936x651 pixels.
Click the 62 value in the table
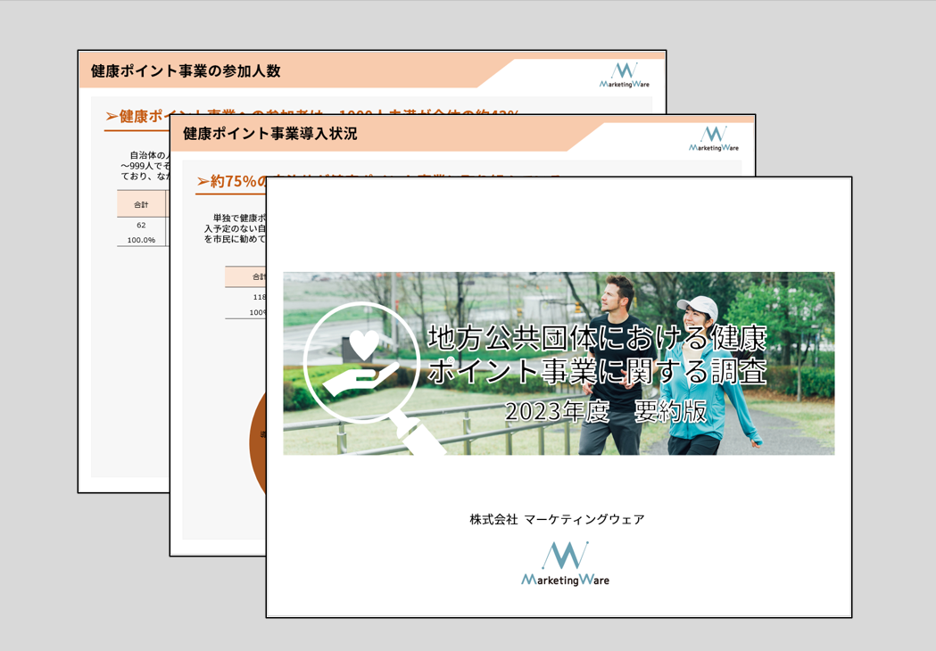click(x=141, y=226)
